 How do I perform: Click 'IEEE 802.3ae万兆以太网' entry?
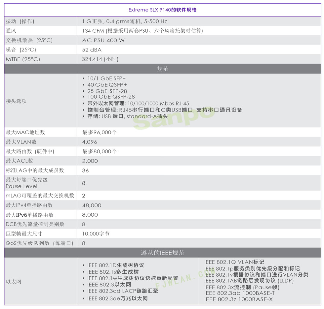(117, 298)
